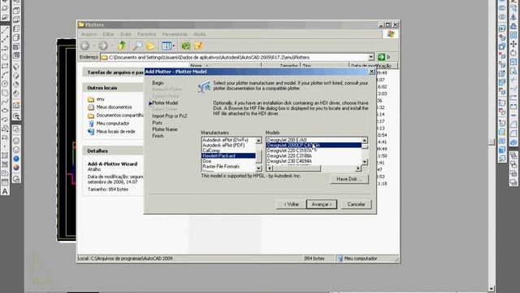Click the Voltar button in wizard
The height and width of the screenshot is (293, 520).
291,204
